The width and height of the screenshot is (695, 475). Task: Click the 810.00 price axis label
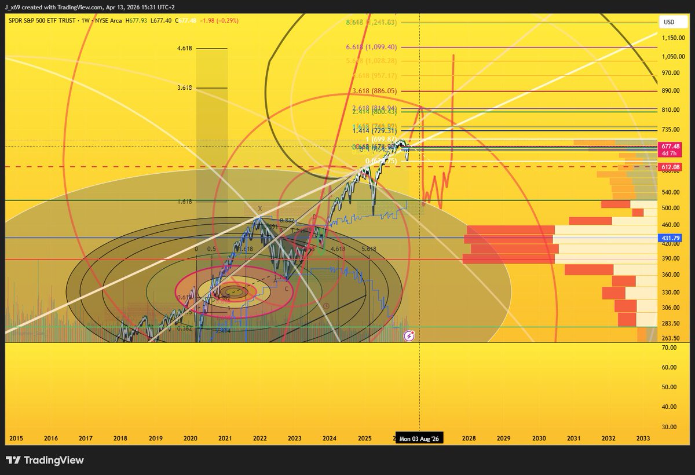[671, 109]
